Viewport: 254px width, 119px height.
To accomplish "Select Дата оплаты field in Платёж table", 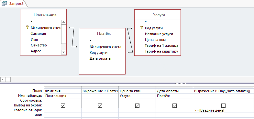I will click(100, 58).
